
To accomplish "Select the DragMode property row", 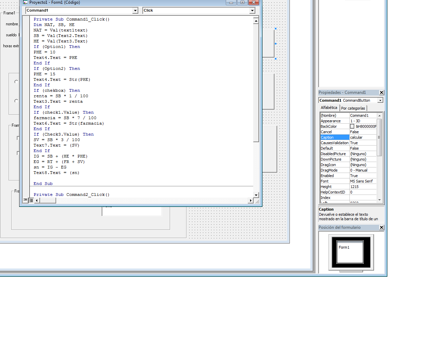I will tap(348, 170).
